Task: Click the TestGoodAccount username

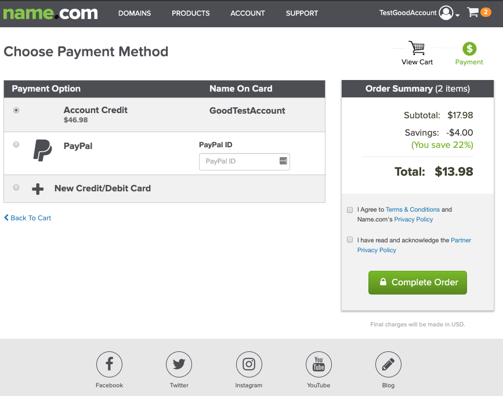Action: (x=408, y=13)
